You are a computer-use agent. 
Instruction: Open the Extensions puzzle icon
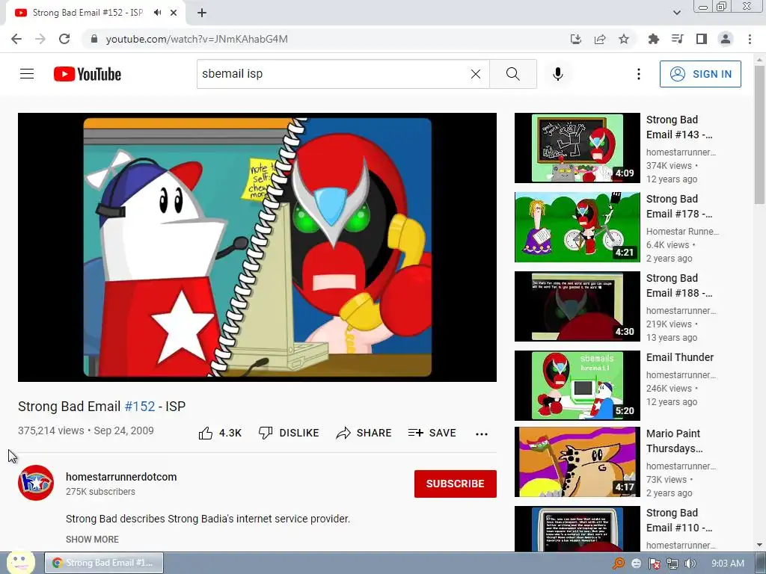click(x=653, y=39)
